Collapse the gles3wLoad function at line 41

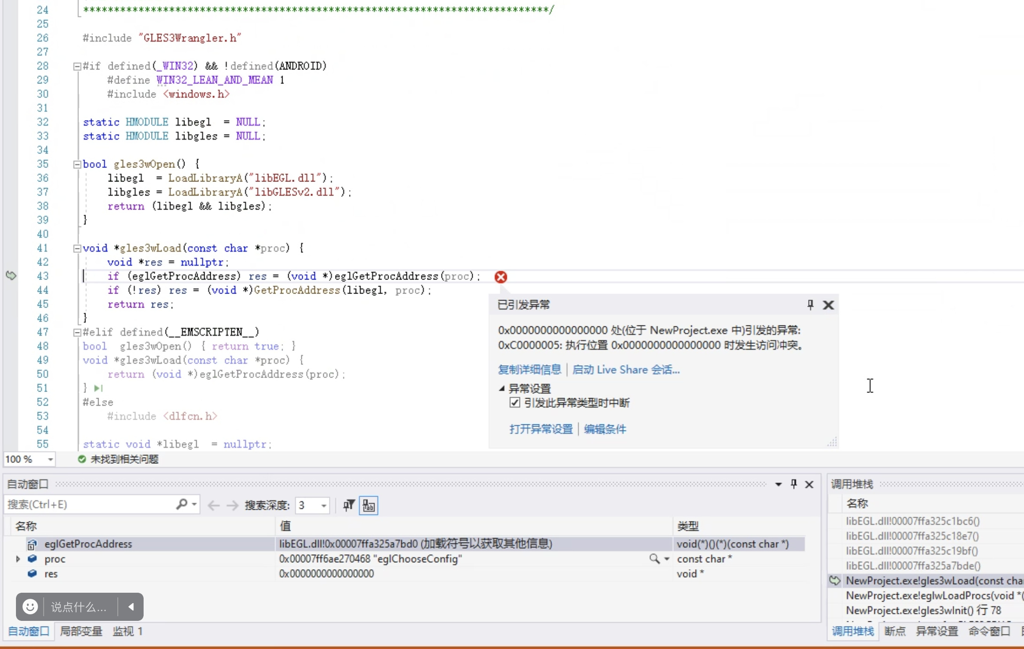(x=77, y=248)
